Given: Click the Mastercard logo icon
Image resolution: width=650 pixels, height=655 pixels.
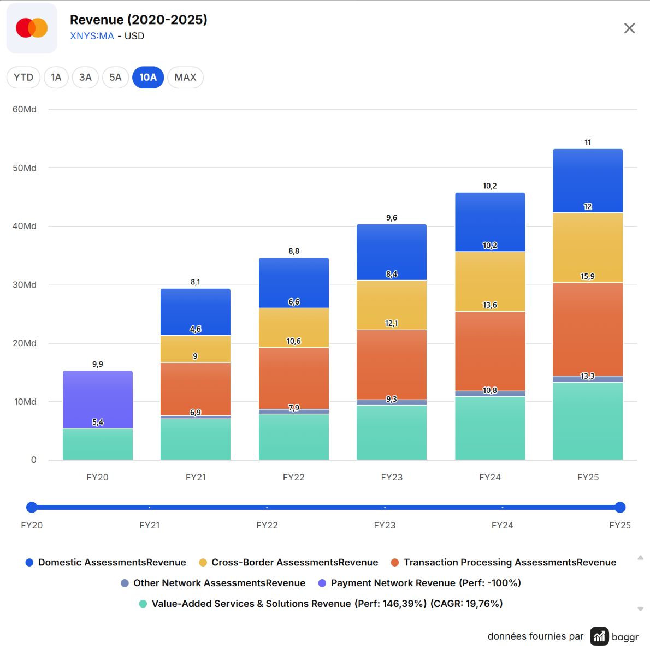Looking at the screenshot, I should coord(32,28).
